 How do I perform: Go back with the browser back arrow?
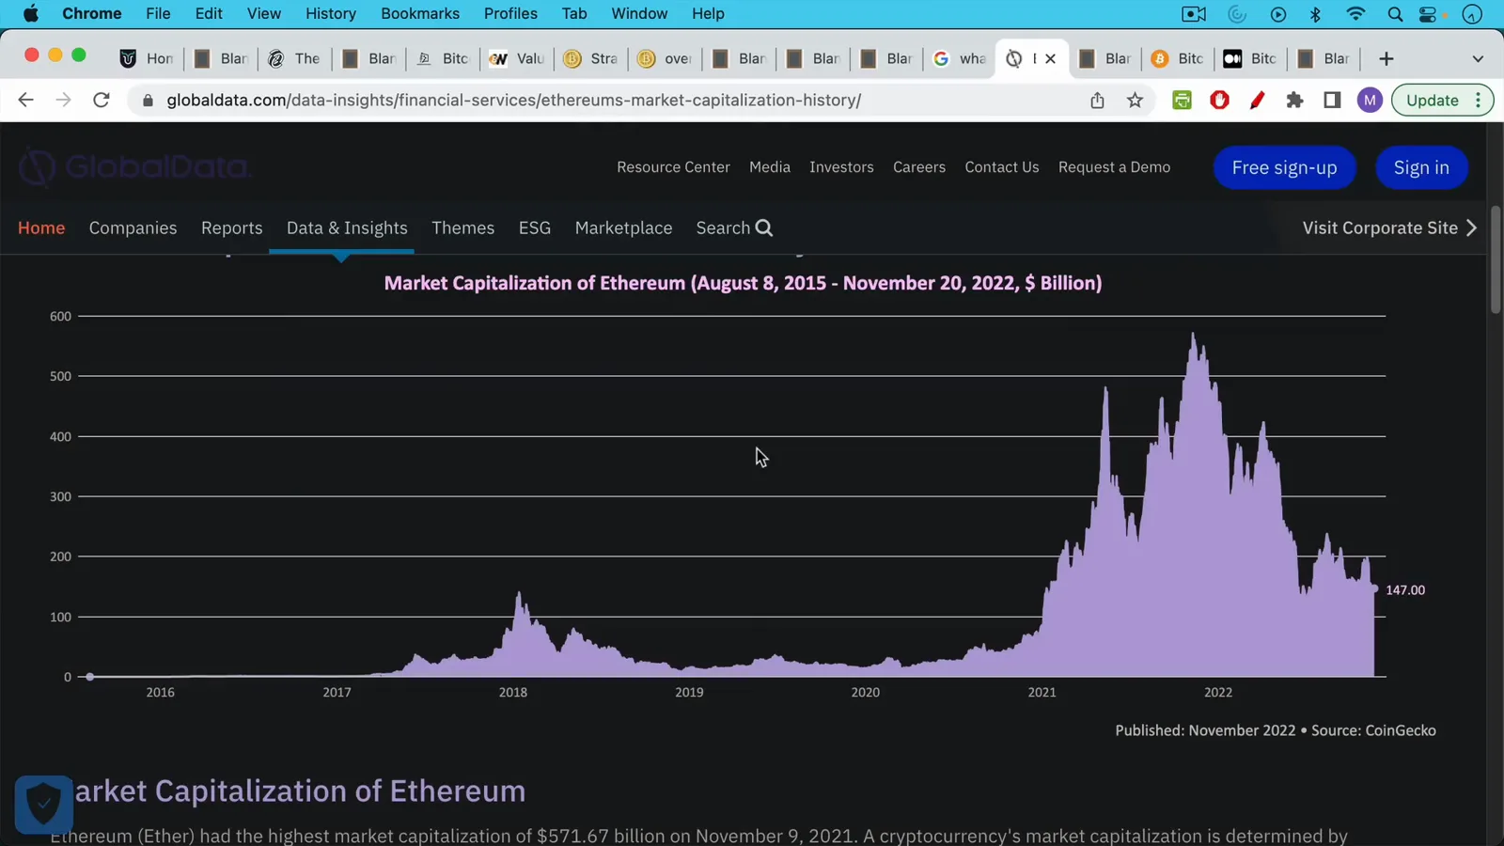point(25,100)
